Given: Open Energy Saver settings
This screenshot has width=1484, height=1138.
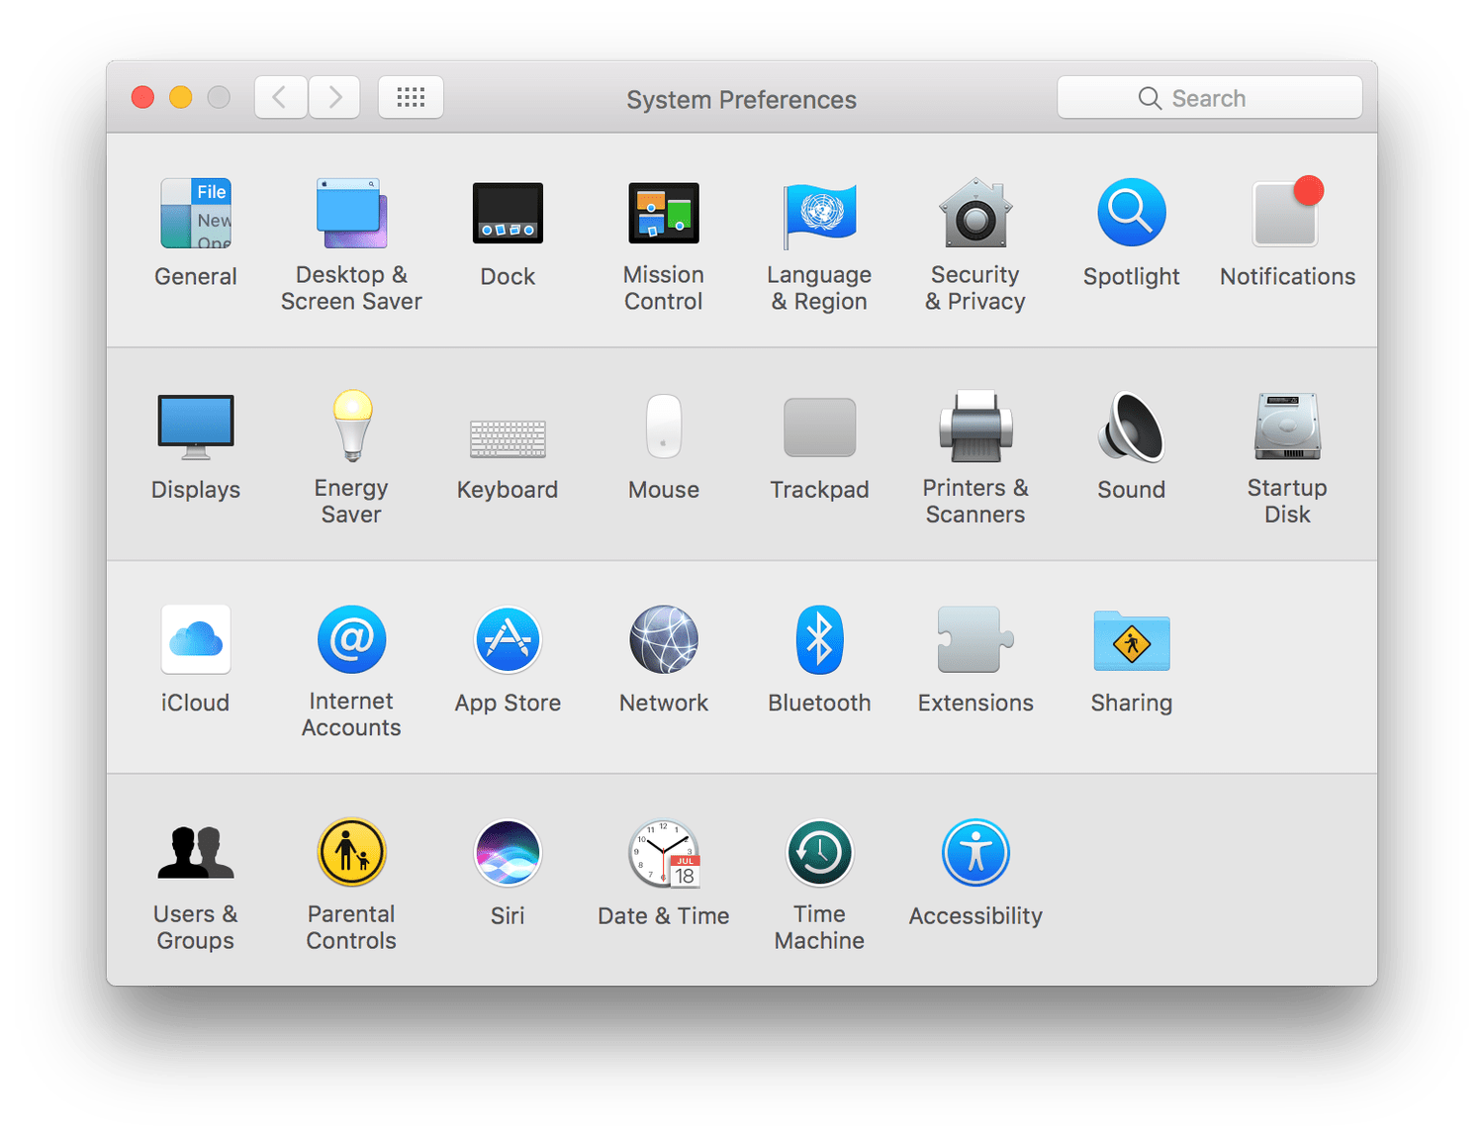Looking at the screenshot, I should pyautogui.click(x=351, y=427).
